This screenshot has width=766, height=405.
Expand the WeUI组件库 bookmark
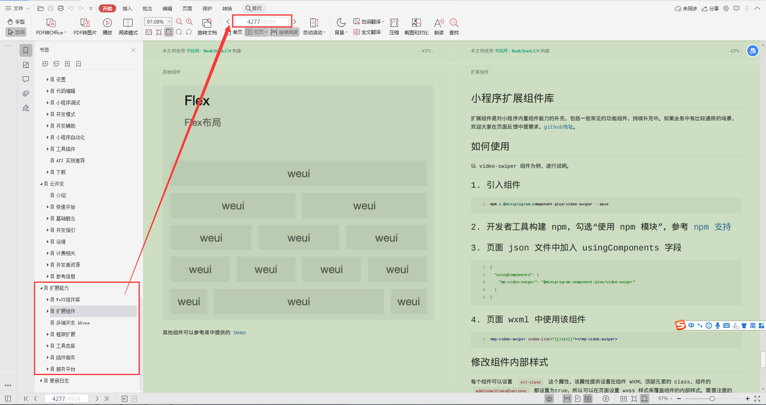click(x=48, y=300)
